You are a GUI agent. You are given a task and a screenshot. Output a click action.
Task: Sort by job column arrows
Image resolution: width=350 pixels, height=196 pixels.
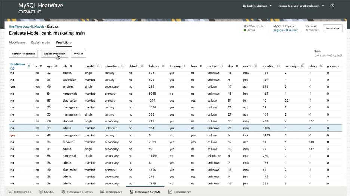[71, 66]
